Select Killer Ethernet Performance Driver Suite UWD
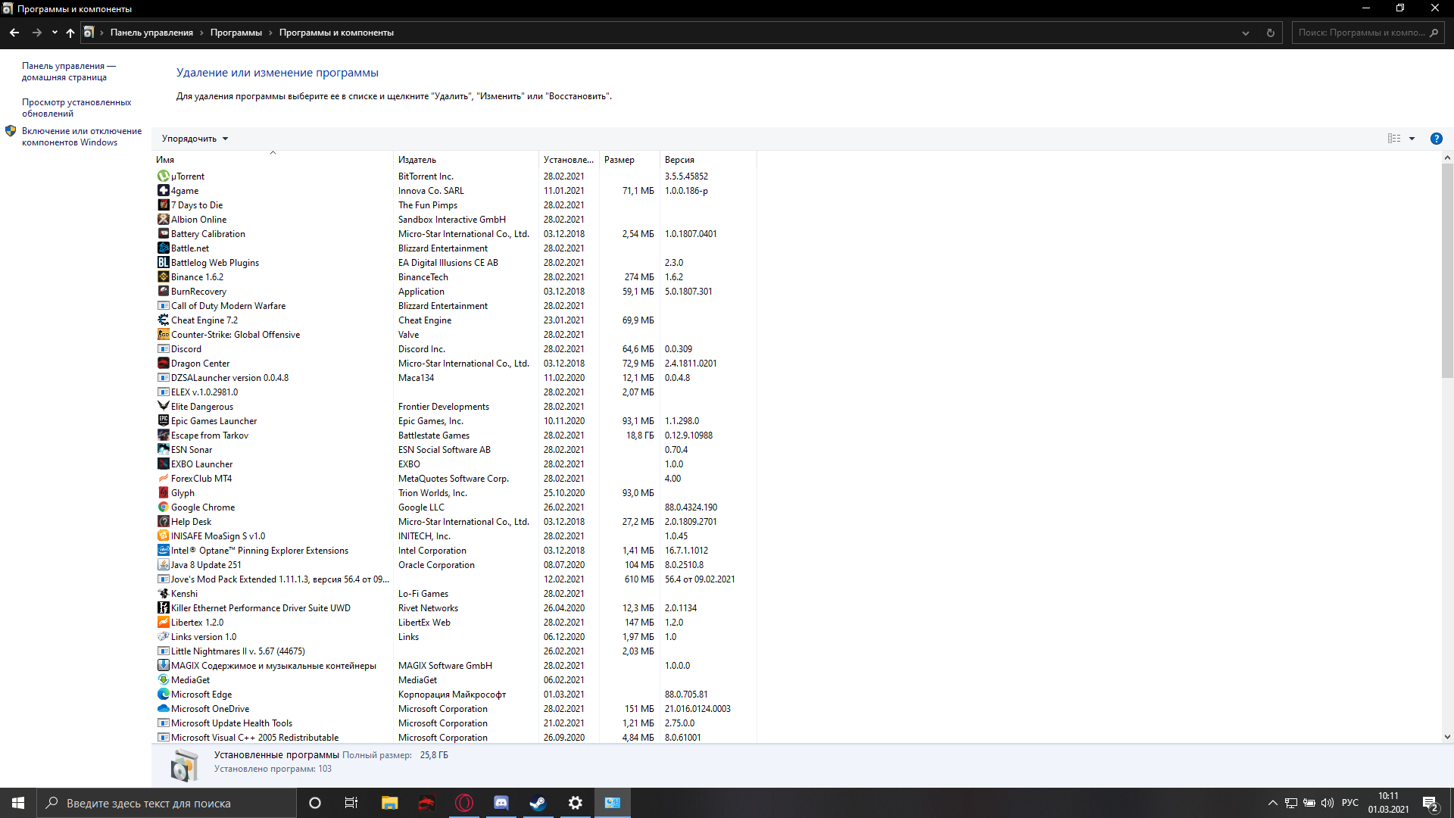This screenshot has height=818, width=1454. tap(456, 608)
